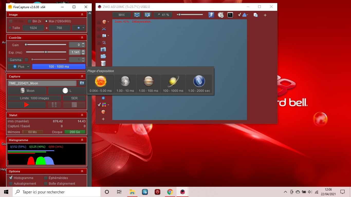Click the Moon profile button
351x197 pixels.
pos(27,91)
